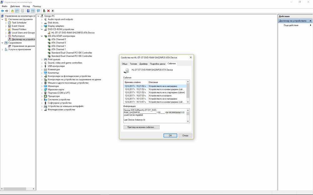Screen dimensions: 313x195
Task: Click the Процесори processor icon
Action: (45, 96)
